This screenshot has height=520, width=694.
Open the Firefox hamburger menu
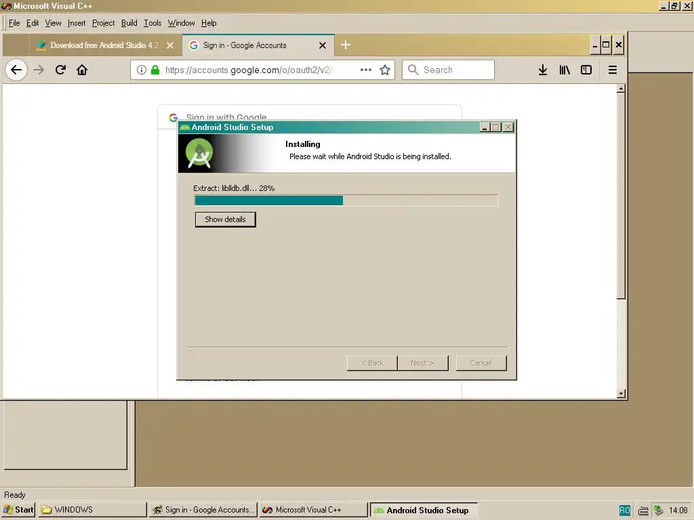click(x=613, y=70)
